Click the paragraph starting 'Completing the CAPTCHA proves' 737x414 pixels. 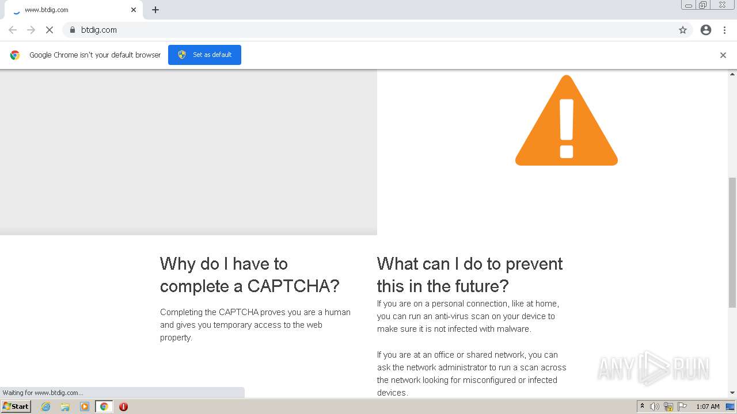tap(255, 325)
